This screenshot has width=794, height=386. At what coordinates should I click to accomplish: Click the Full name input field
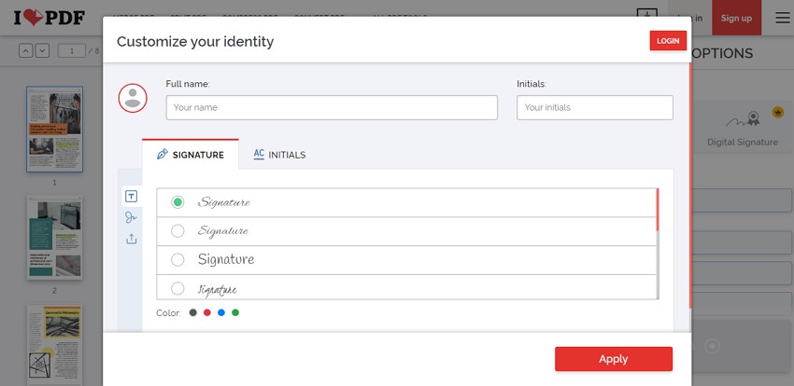332,107
